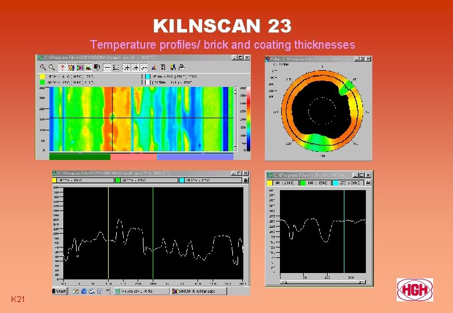
Task: Click the cyan vertical cursor line in the circumferential profile
Action: tap(344, 231)
